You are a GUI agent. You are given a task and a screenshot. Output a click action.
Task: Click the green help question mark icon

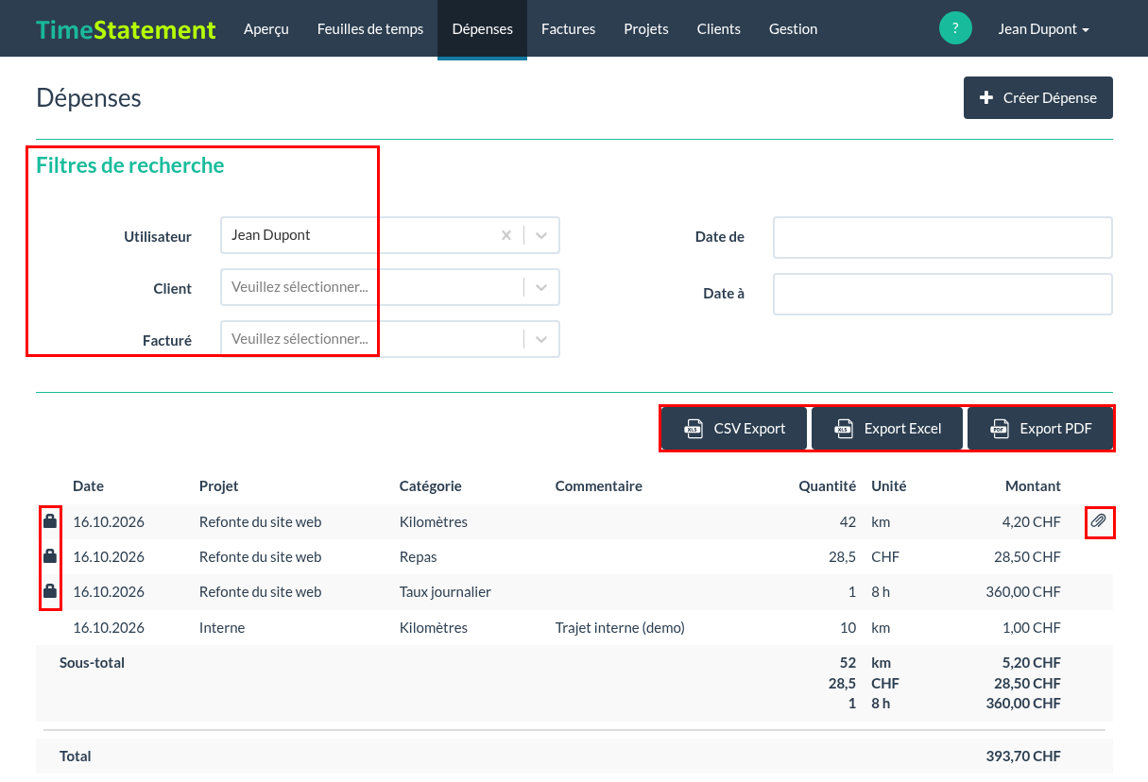coord(955,28)
